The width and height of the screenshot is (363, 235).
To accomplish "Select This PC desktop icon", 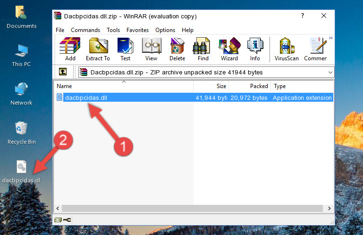I will (x=21, y=56).
